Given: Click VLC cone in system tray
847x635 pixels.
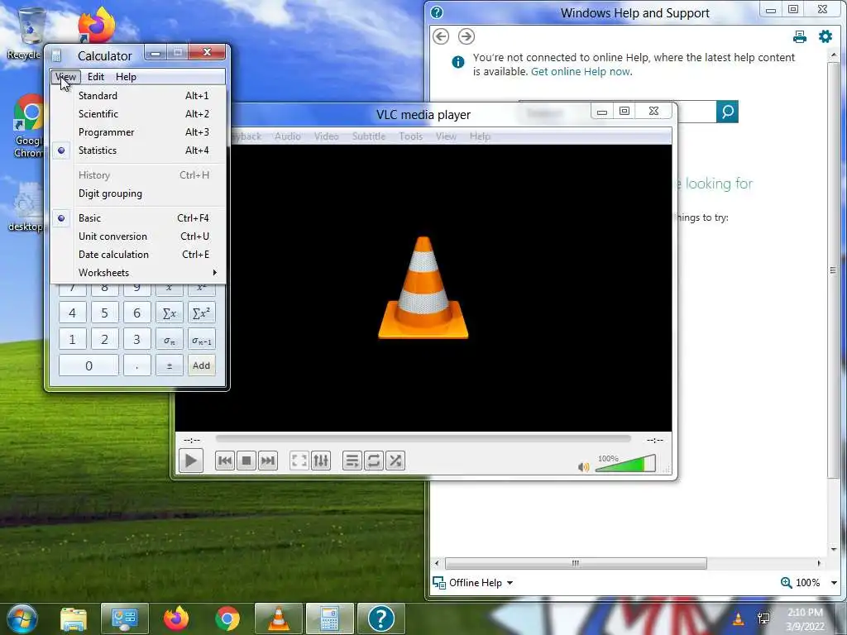Looking at the screenshot, I should (738, 618).
